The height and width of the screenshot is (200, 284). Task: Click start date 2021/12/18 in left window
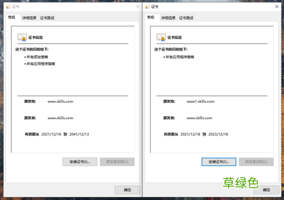[x=51, y=134]
